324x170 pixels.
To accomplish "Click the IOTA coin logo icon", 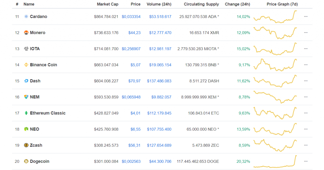I will pos(26,49).
